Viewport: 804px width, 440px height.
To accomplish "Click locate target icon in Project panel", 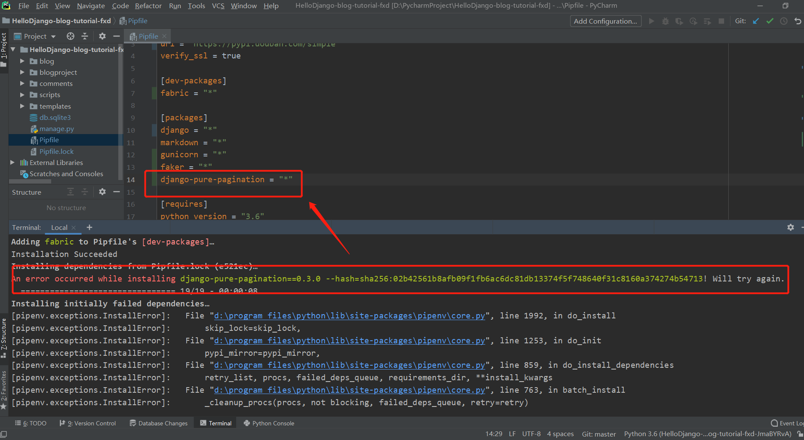I will pos(71,36).
